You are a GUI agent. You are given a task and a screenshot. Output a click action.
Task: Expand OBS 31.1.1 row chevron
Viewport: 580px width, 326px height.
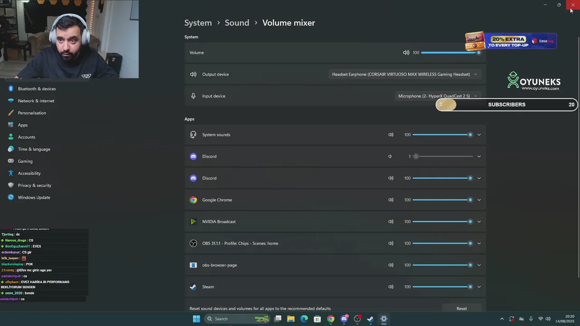click(x=479, y=243)
